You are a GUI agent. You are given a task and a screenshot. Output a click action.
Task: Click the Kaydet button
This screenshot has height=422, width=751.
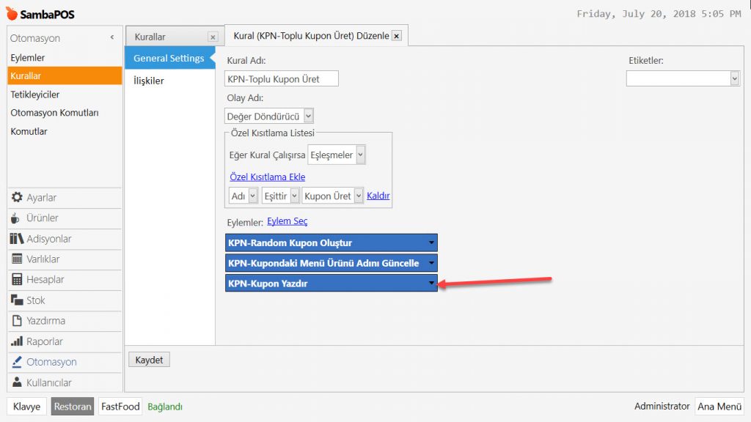(149, 360)
